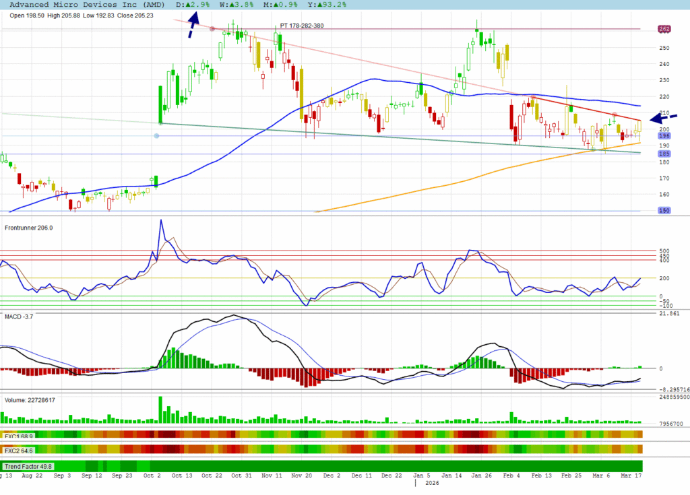The height and width of the screenshot is (495, 690).
Task: Select the 262 price level tag
Action: [664, 29]
